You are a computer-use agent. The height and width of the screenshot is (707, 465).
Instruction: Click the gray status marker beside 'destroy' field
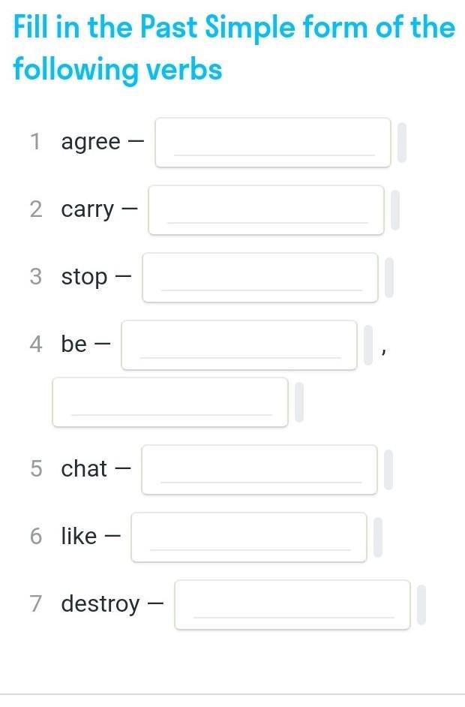point(421,605)
